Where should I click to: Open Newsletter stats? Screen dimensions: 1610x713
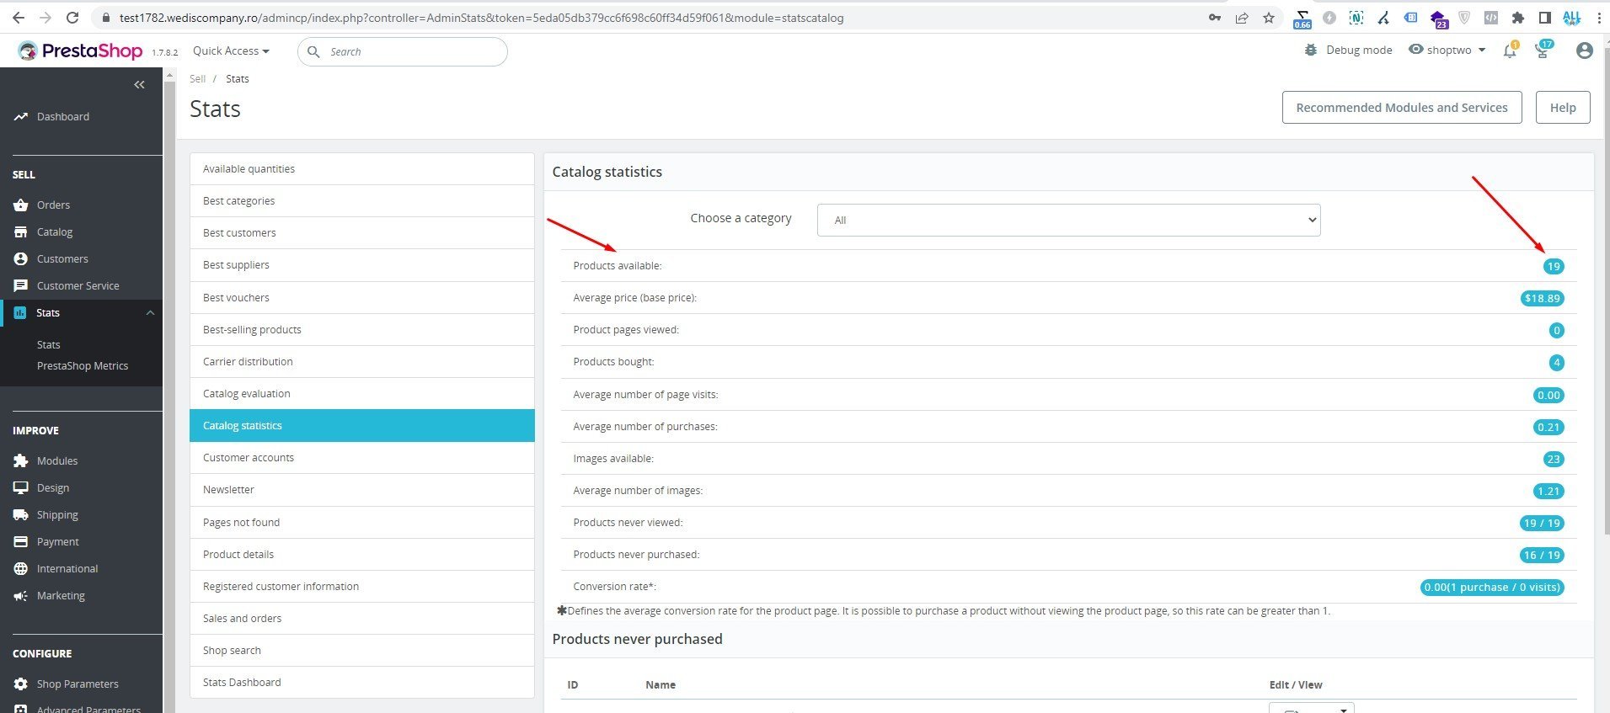tap(362, 490)
